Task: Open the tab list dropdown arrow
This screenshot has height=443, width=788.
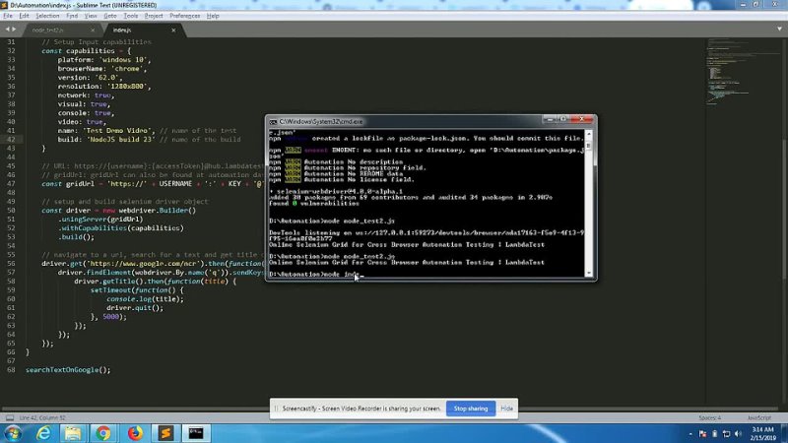Action: point(779,30)
